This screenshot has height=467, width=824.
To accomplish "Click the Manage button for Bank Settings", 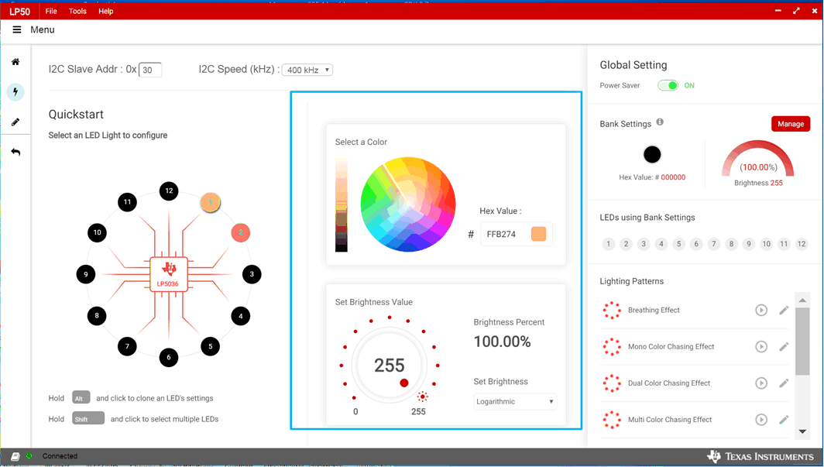I will pyautogui.click(x=791, y=123).
